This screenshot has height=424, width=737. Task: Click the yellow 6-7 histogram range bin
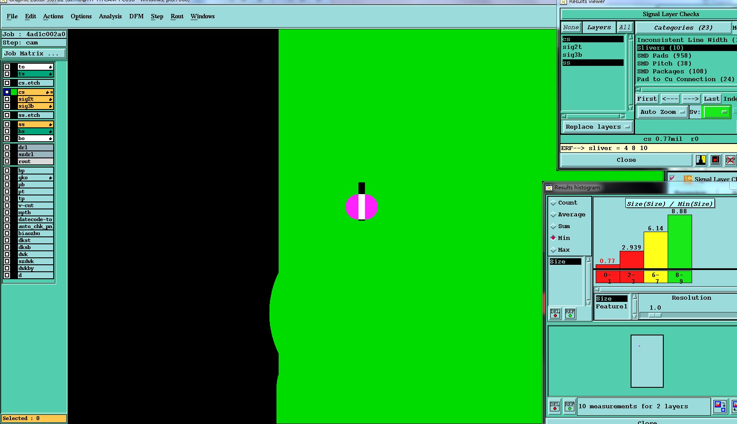(x=655, y=277)
